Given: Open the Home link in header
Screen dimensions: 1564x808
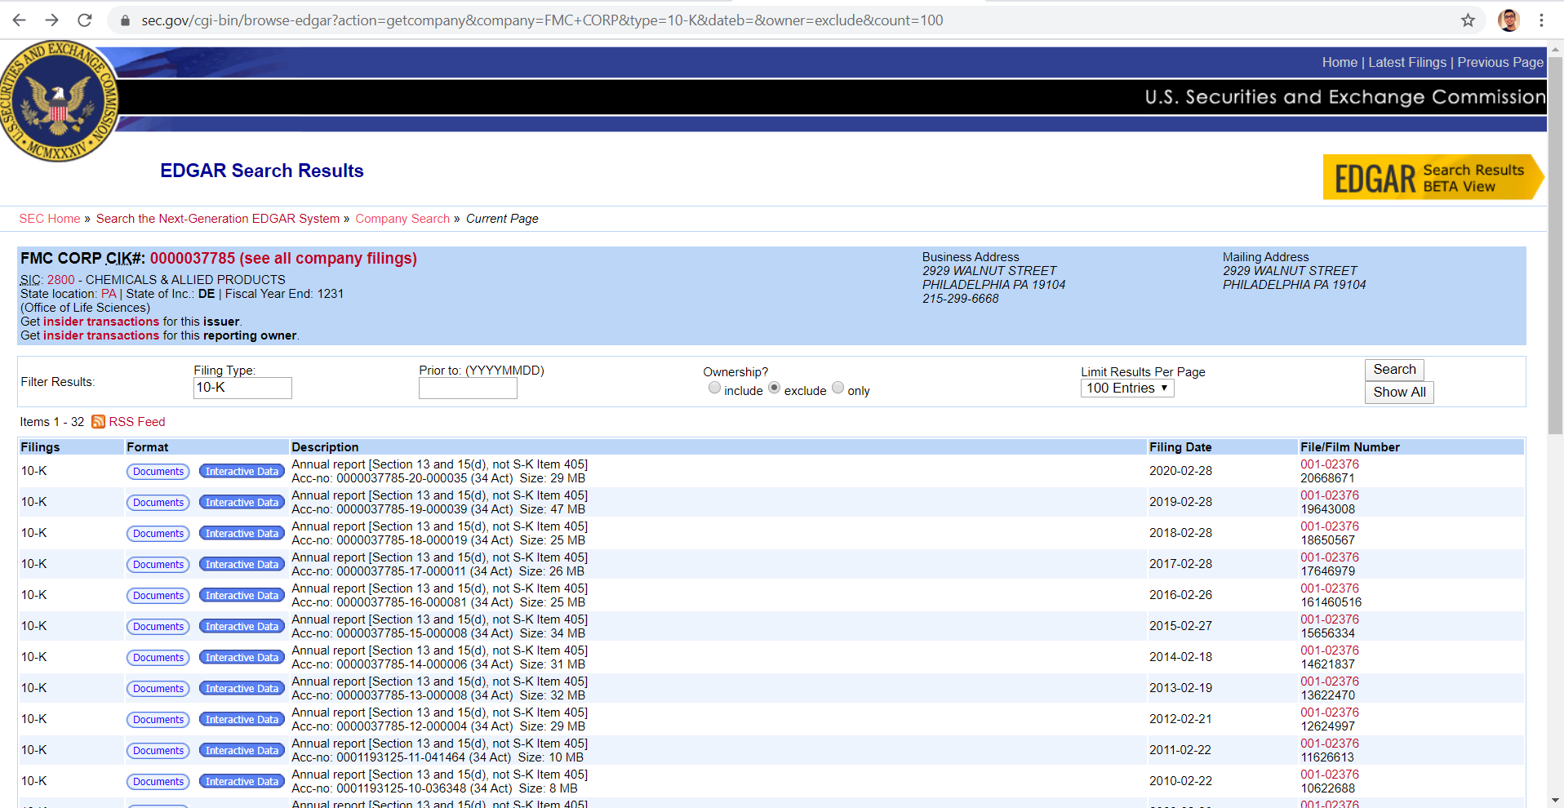Looking at the screenshot, I should 1340,63.
